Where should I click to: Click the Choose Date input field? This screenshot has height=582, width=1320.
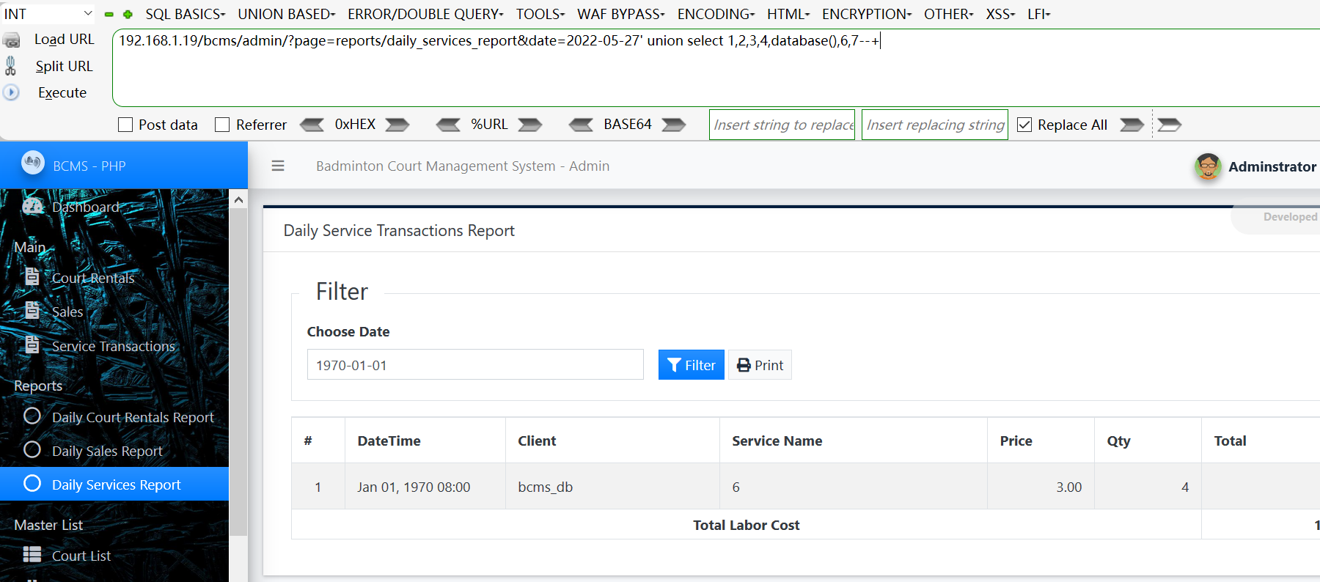(x=475, y=365)
